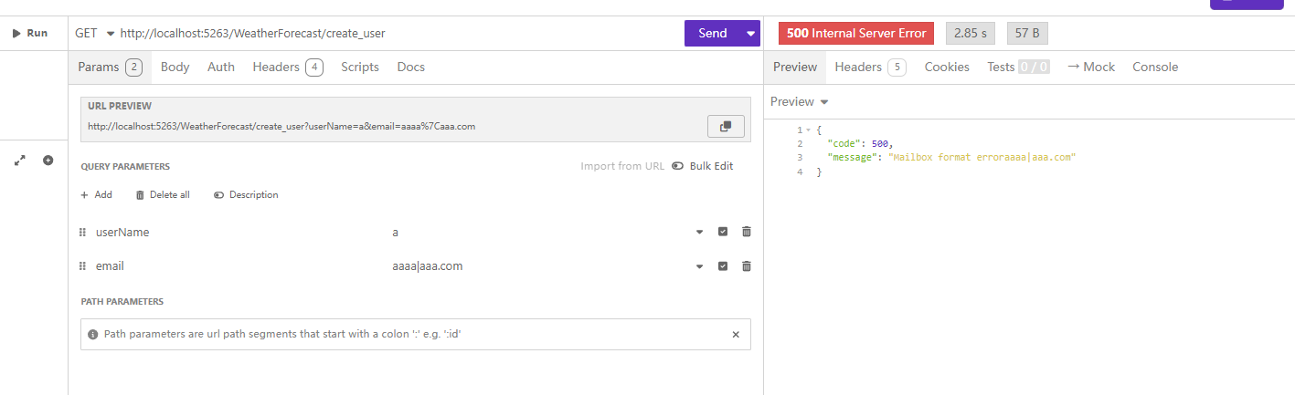Open the response Console tab
1295x395 pixels.
point(1154,67)
